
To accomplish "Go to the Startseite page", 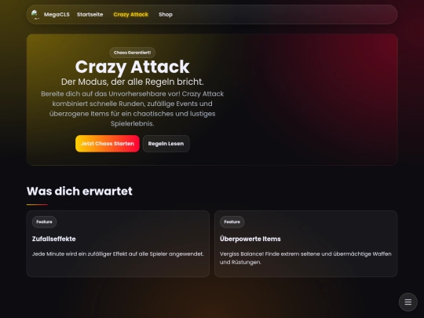I will [x=90, y=14].
